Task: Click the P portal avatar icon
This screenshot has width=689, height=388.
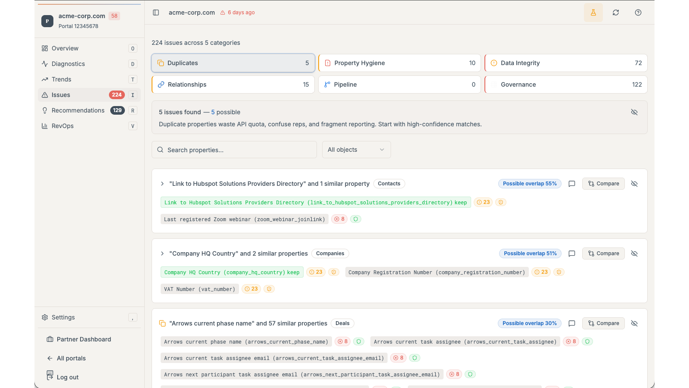Action: coord(47,21)
